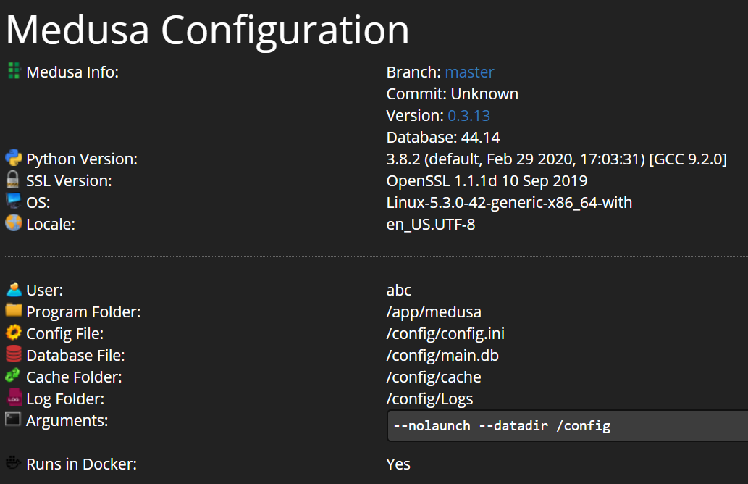Image resolution: width=748 pixels, height=484 pixels.
Task: Click the OpenSSL version text
Action: tap(487, 181)
